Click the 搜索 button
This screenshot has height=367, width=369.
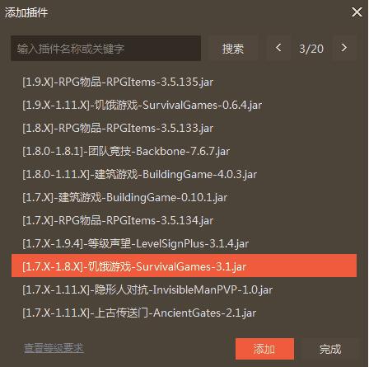[233, 49]
